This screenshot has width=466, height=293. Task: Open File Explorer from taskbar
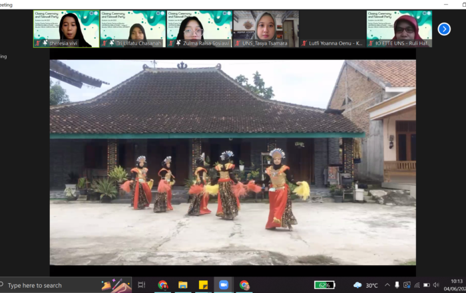(x=183, y=285)
